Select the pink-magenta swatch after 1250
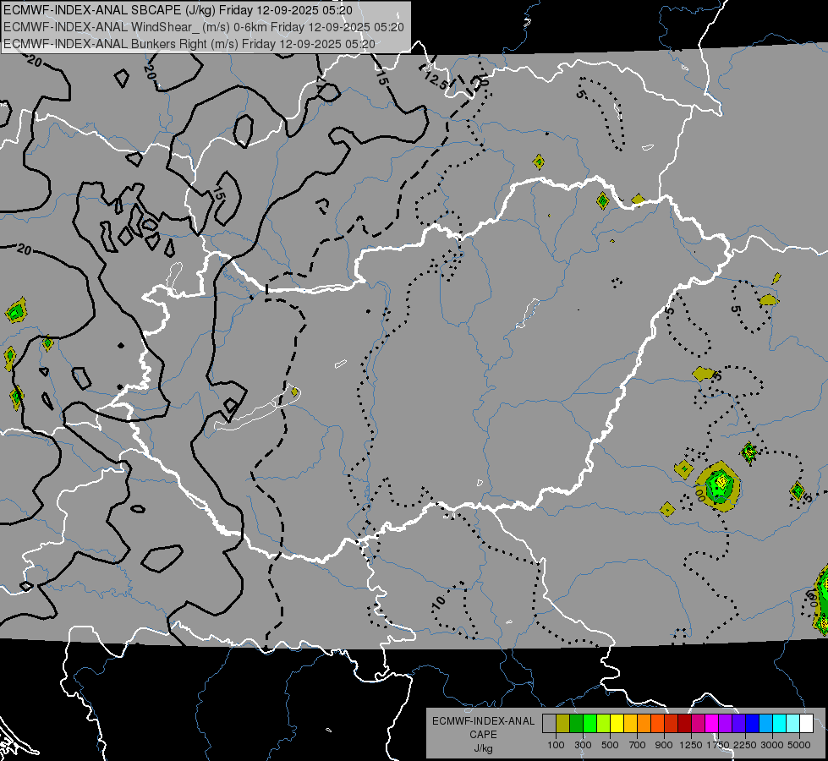This screenshot has height=761, width=828. coord(699,724)
